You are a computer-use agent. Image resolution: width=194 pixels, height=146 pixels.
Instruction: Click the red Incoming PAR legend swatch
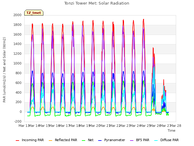coord(18,141)
